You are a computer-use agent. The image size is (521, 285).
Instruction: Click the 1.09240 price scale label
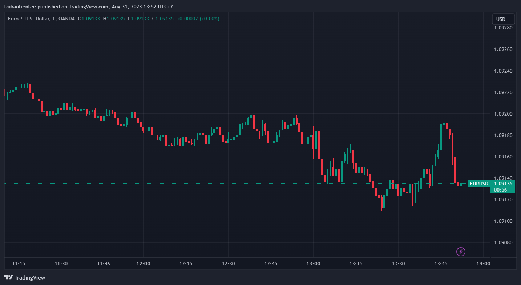(x=503, y=71)
